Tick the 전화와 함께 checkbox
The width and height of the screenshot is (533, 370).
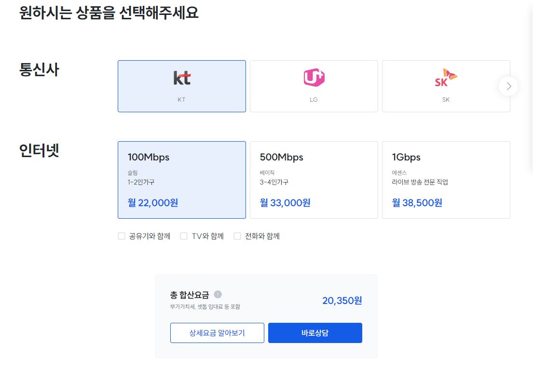coord(237,236)
